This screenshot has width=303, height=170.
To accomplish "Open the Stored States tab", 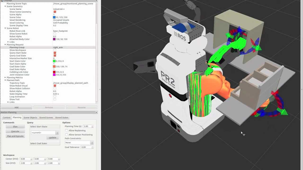I will point(62,117).
